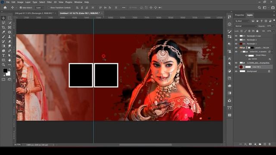The image size is (276, 155).
Task: Select the Clone Stamp tool
Action: [x=9, y=37]
